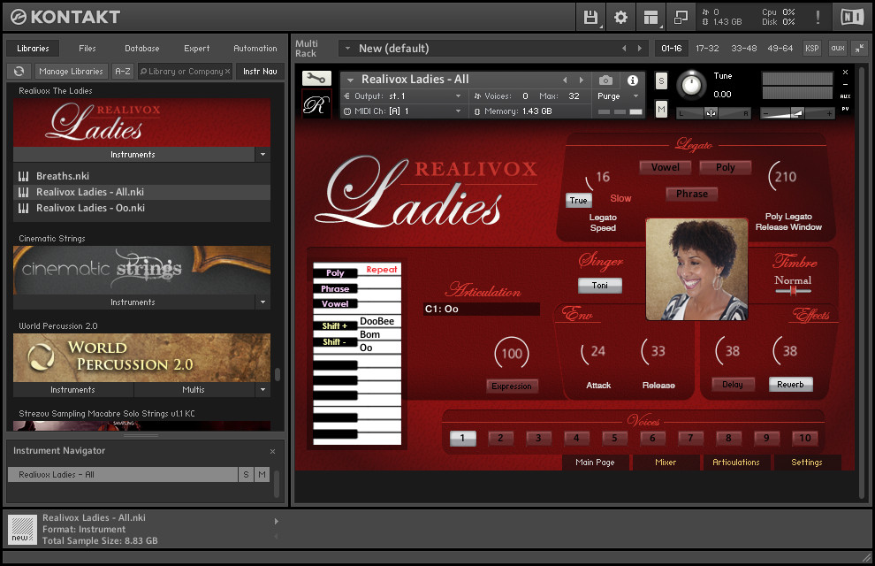Image resolution: width=875 pixels, height=566 pixels.
Task: Adjust the instrument volume slider
Action: click(x=797, y=114)
